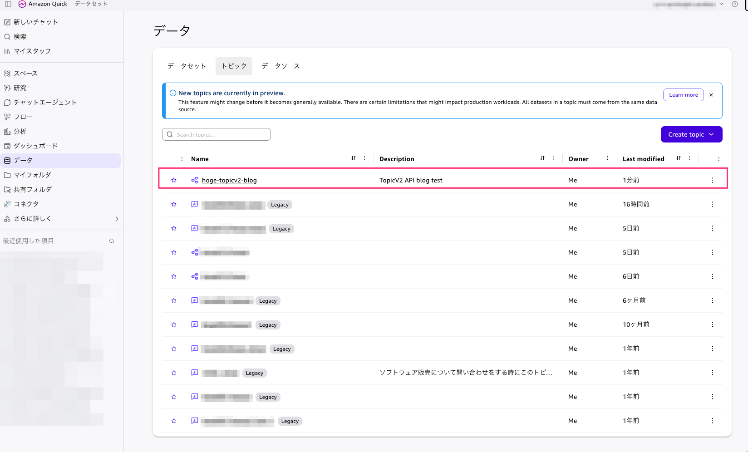The width and height of the screenshot is (748, 452).
Task: Open row actions for the 6日前 topic
Action: click(x=713, y=276)
